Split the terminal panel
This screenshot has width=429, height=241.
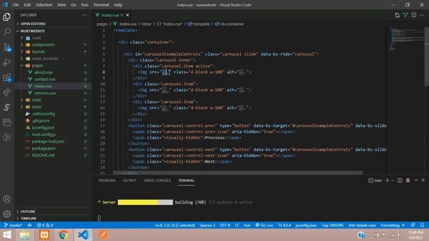(400, 180)
